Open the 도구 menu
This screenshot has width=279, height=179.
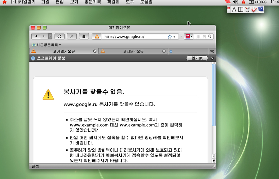(130, 2)
